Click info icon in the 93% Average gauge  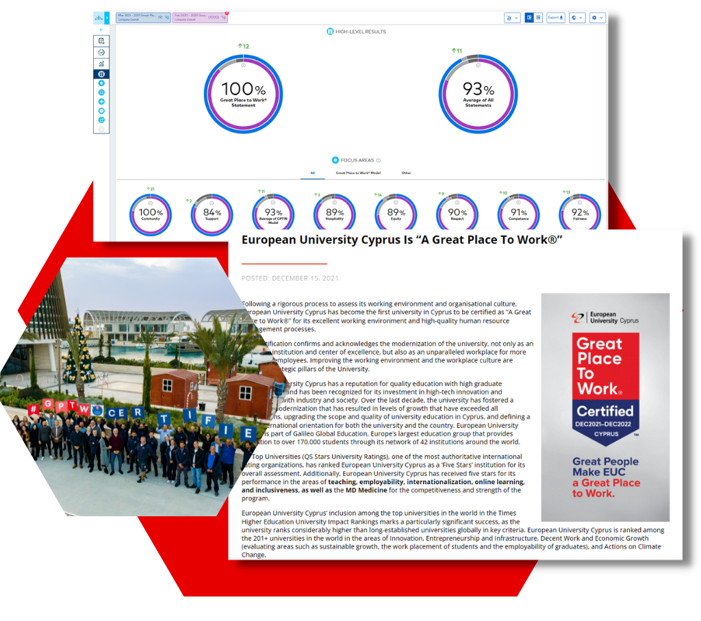pos(478,65)
